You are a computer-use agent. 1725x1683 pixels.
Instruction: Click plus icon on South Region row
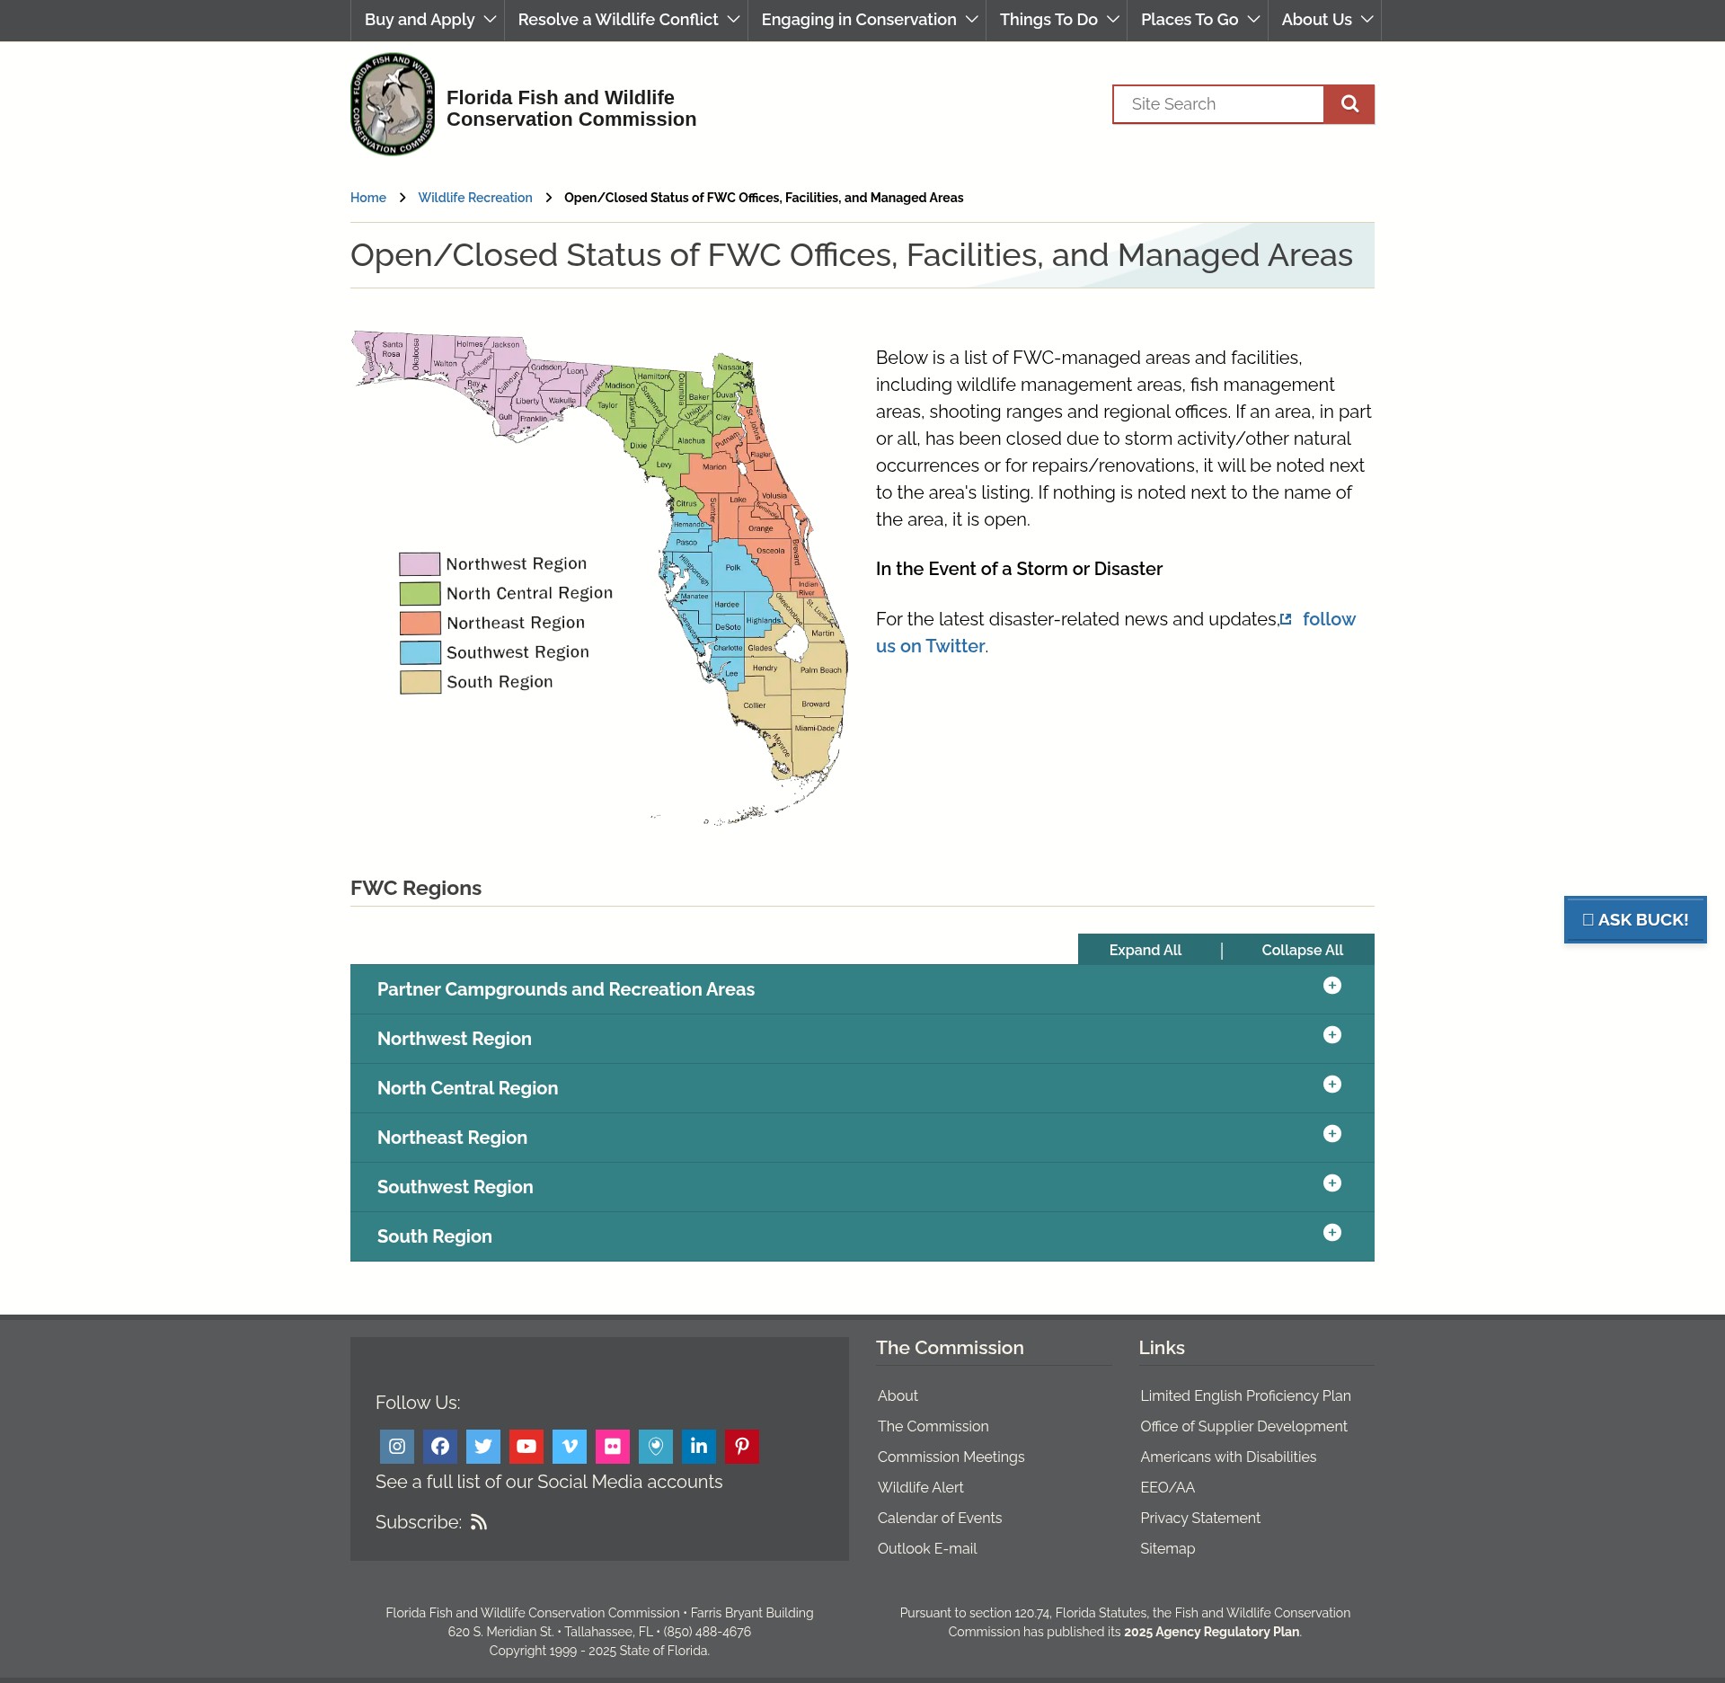click(x=1332, y=1233)
